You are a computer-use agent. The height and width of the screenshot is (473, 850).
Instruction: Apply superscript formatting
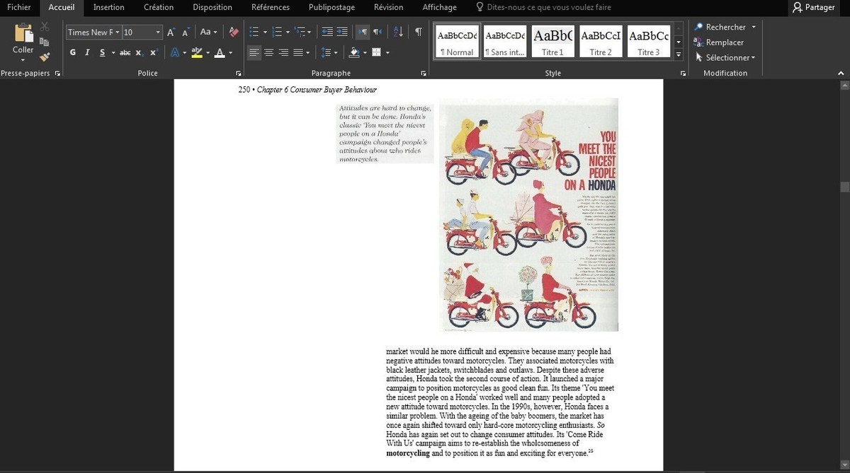153,53
